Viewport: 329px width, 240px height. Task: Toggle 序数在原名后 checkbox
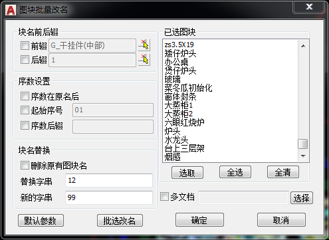[25, 96]
